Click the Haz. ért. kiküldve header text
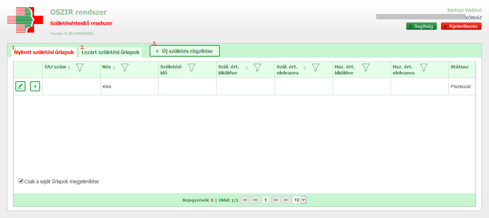 click(345, 69)
